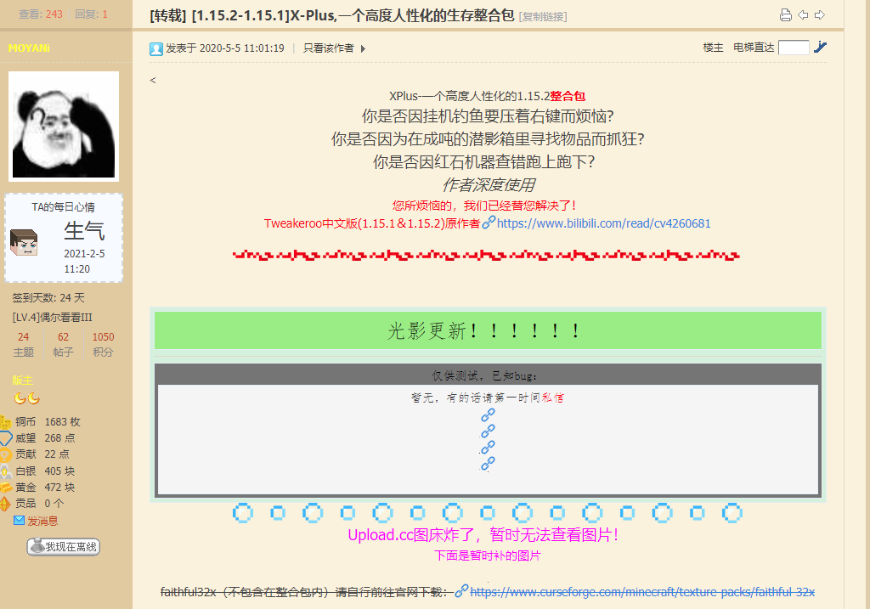Open the curseforge faithful-32x link
The image size is (870, 609).
642,591
